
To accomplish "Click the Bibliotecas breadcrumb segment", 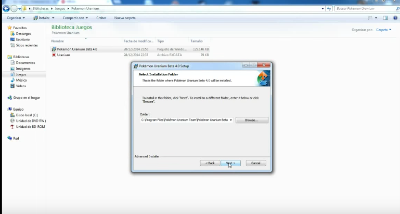I will coord(40,8).
